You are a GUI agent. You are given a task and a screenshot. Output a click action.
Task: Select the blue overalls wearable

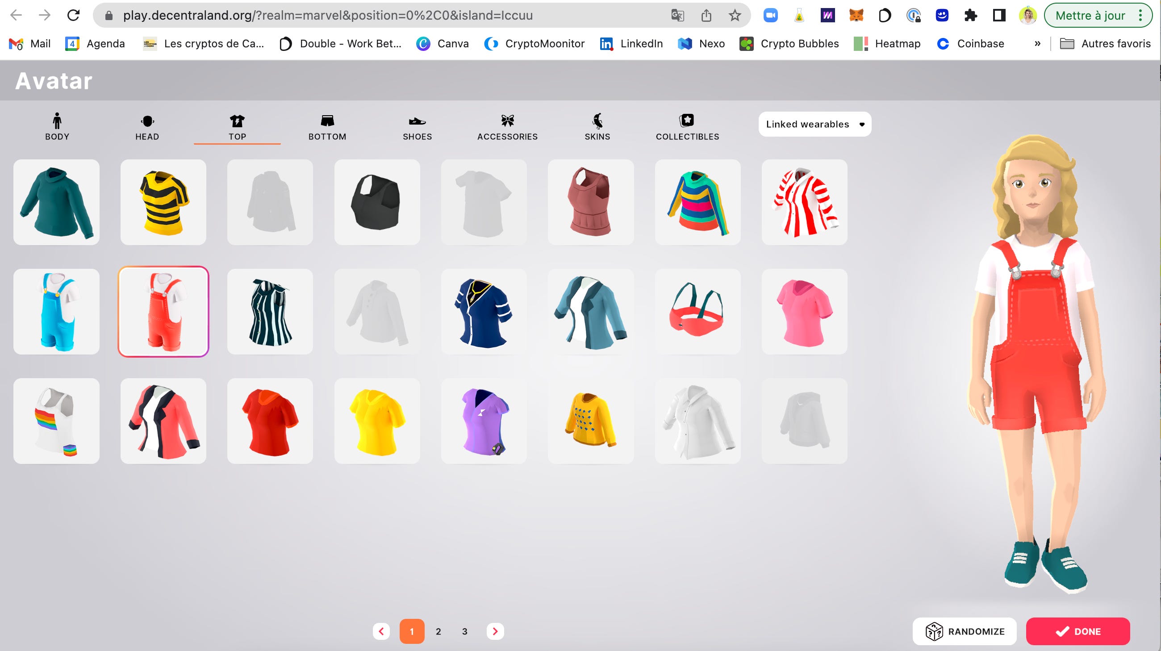tap(56, 312)
